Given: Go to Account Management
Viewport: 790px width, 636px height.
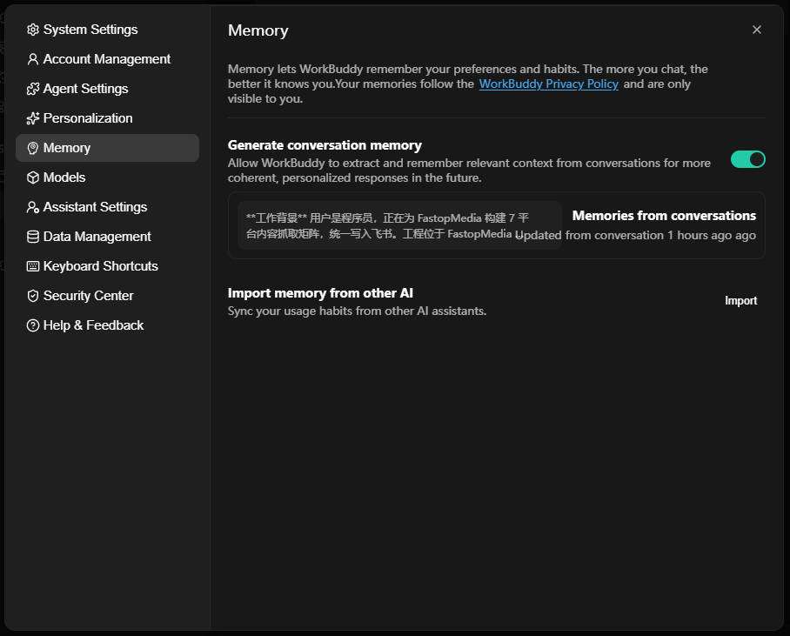Looking at the screenshot, I should [107, 59].
